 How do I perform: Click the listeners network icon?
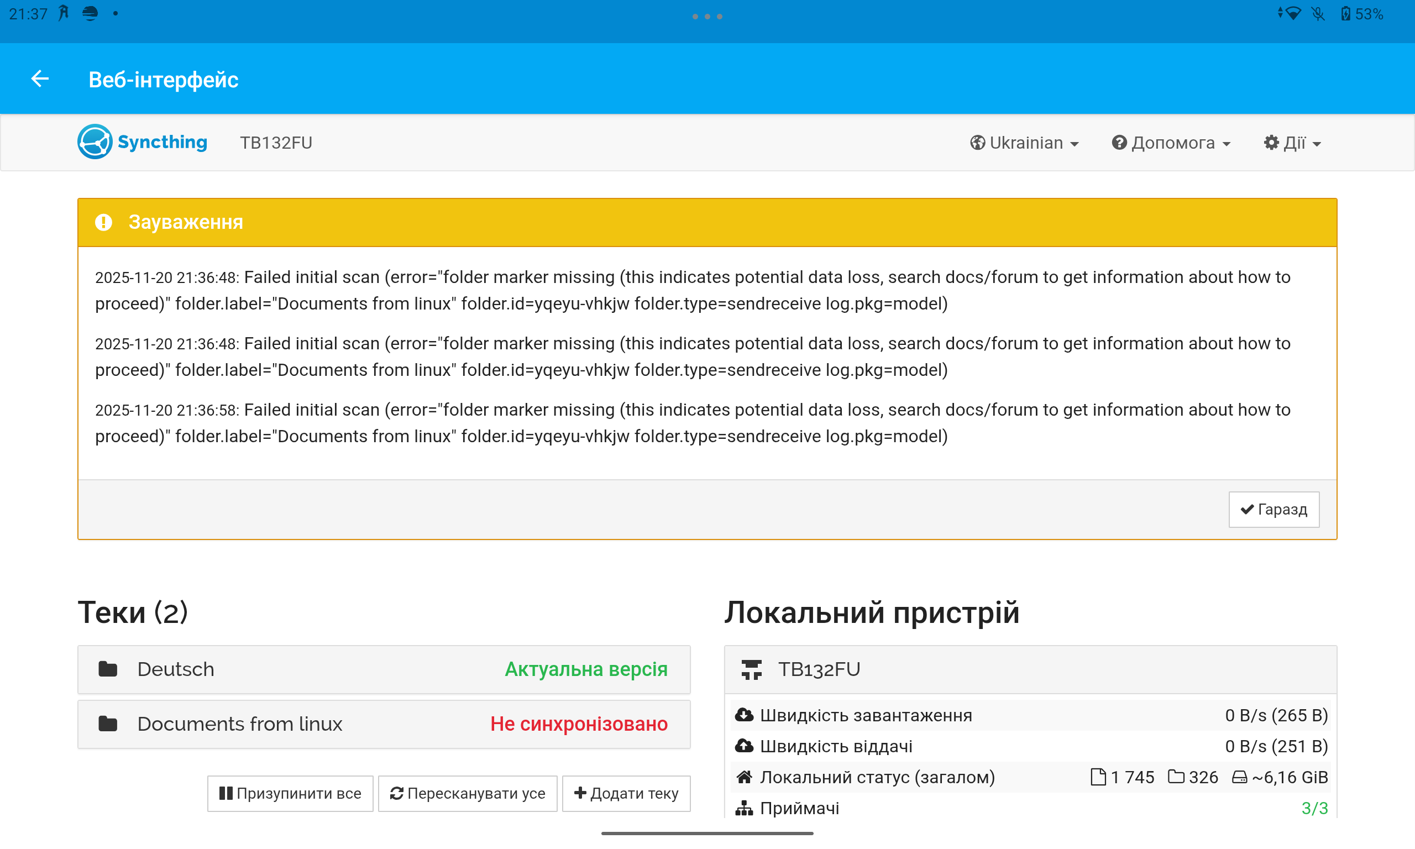[x=743, y=808]
